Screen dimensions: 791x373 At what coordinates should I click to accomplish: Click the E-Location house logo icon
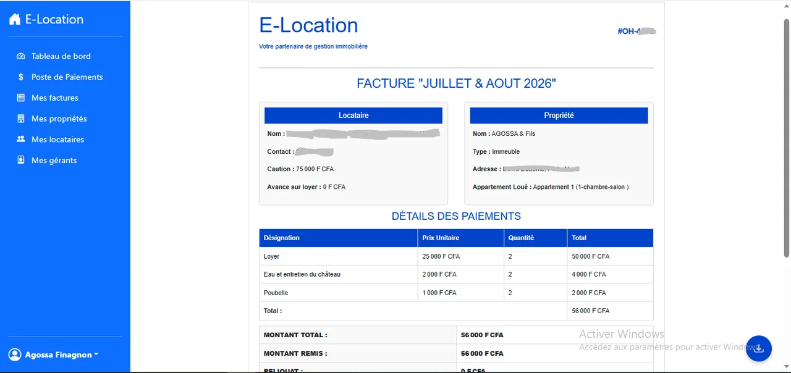coord(15,19)
